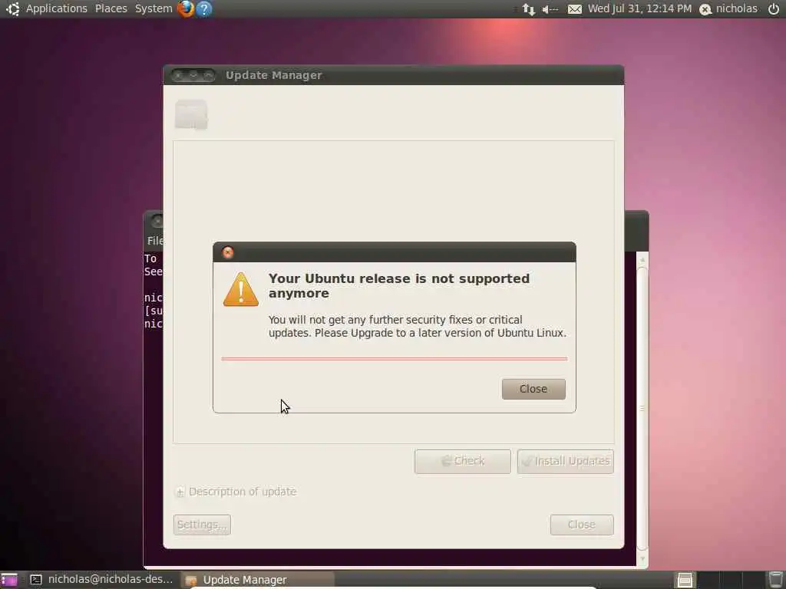This screenshot has width=786, height=589.
Task: Open the System menu
Action: [154, 8]
